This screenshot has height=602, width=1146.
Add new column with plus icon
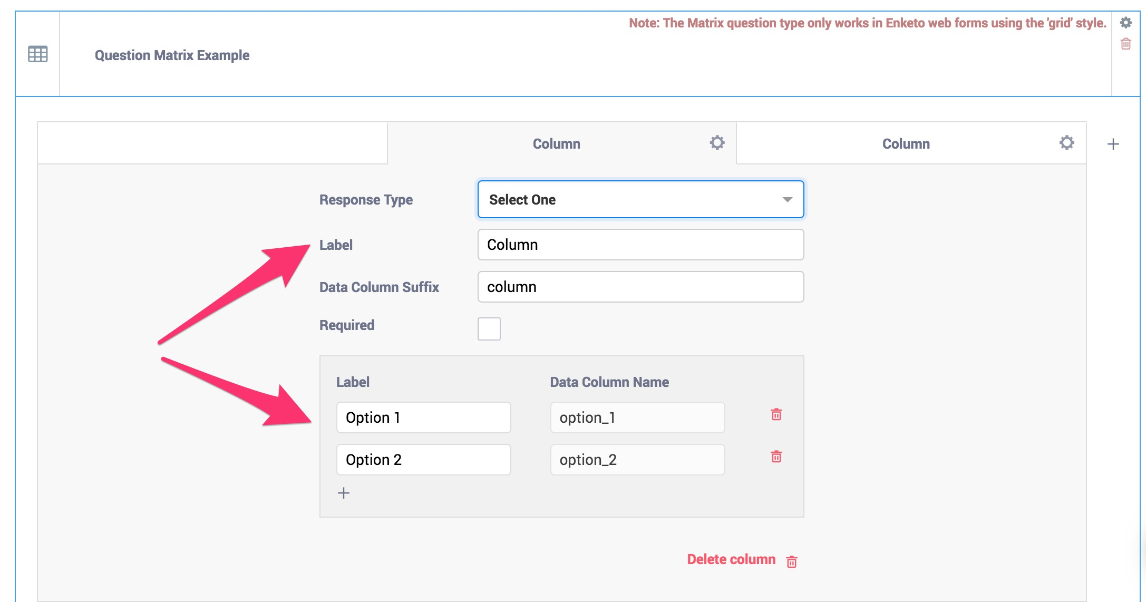click(1113, 144)
